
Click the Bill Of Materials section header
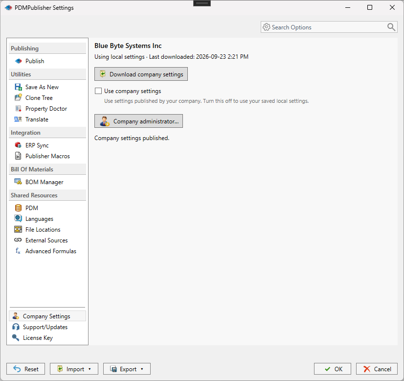click(47, 169)
